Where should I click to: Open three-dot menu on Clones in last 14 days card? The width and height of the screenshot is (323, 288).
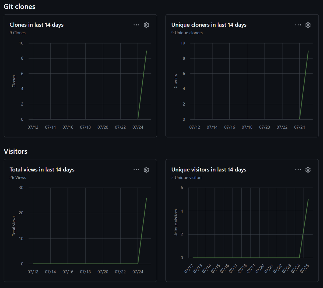click(x=136, y=25)
